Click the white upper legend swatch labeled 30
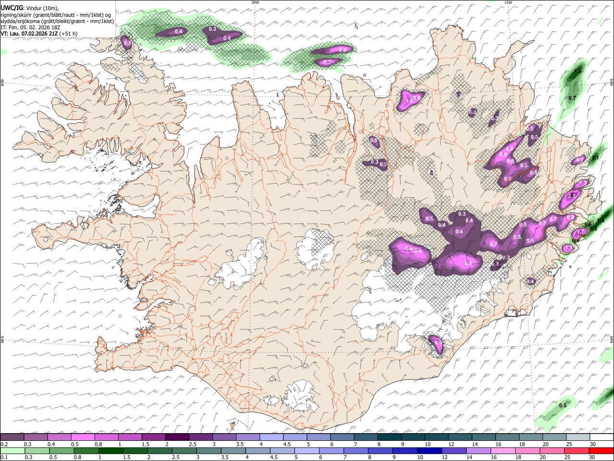This screenshot has width=614, height=461. (602, 437)
